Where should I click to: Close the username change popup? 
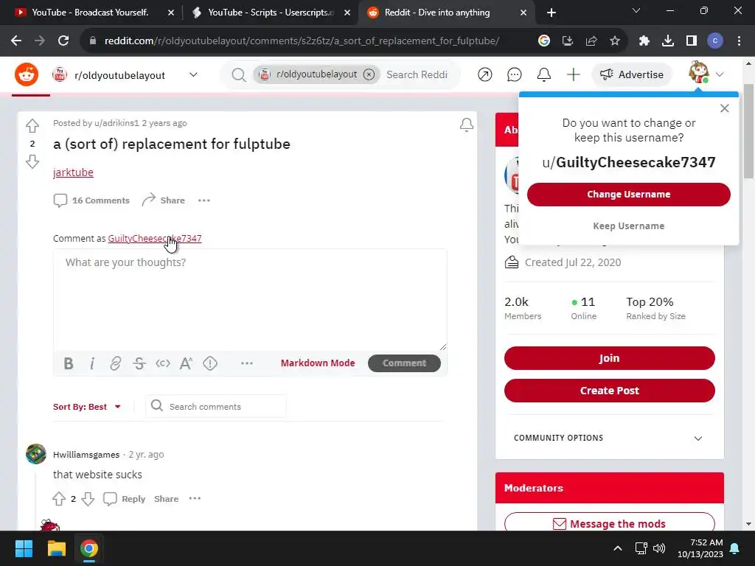pos(724,108)
